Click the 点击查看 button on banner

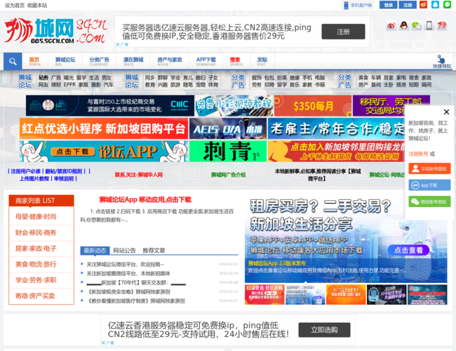(408, 250)
